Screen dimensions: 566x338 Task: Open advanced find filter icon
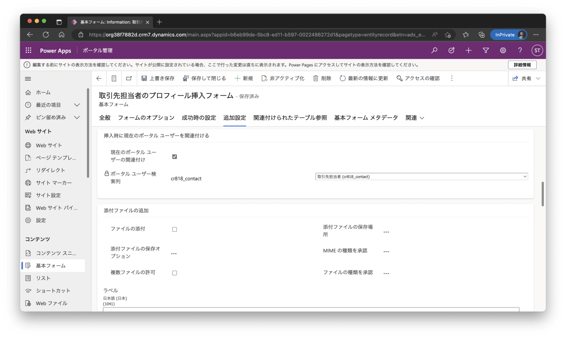coord(486,50)
